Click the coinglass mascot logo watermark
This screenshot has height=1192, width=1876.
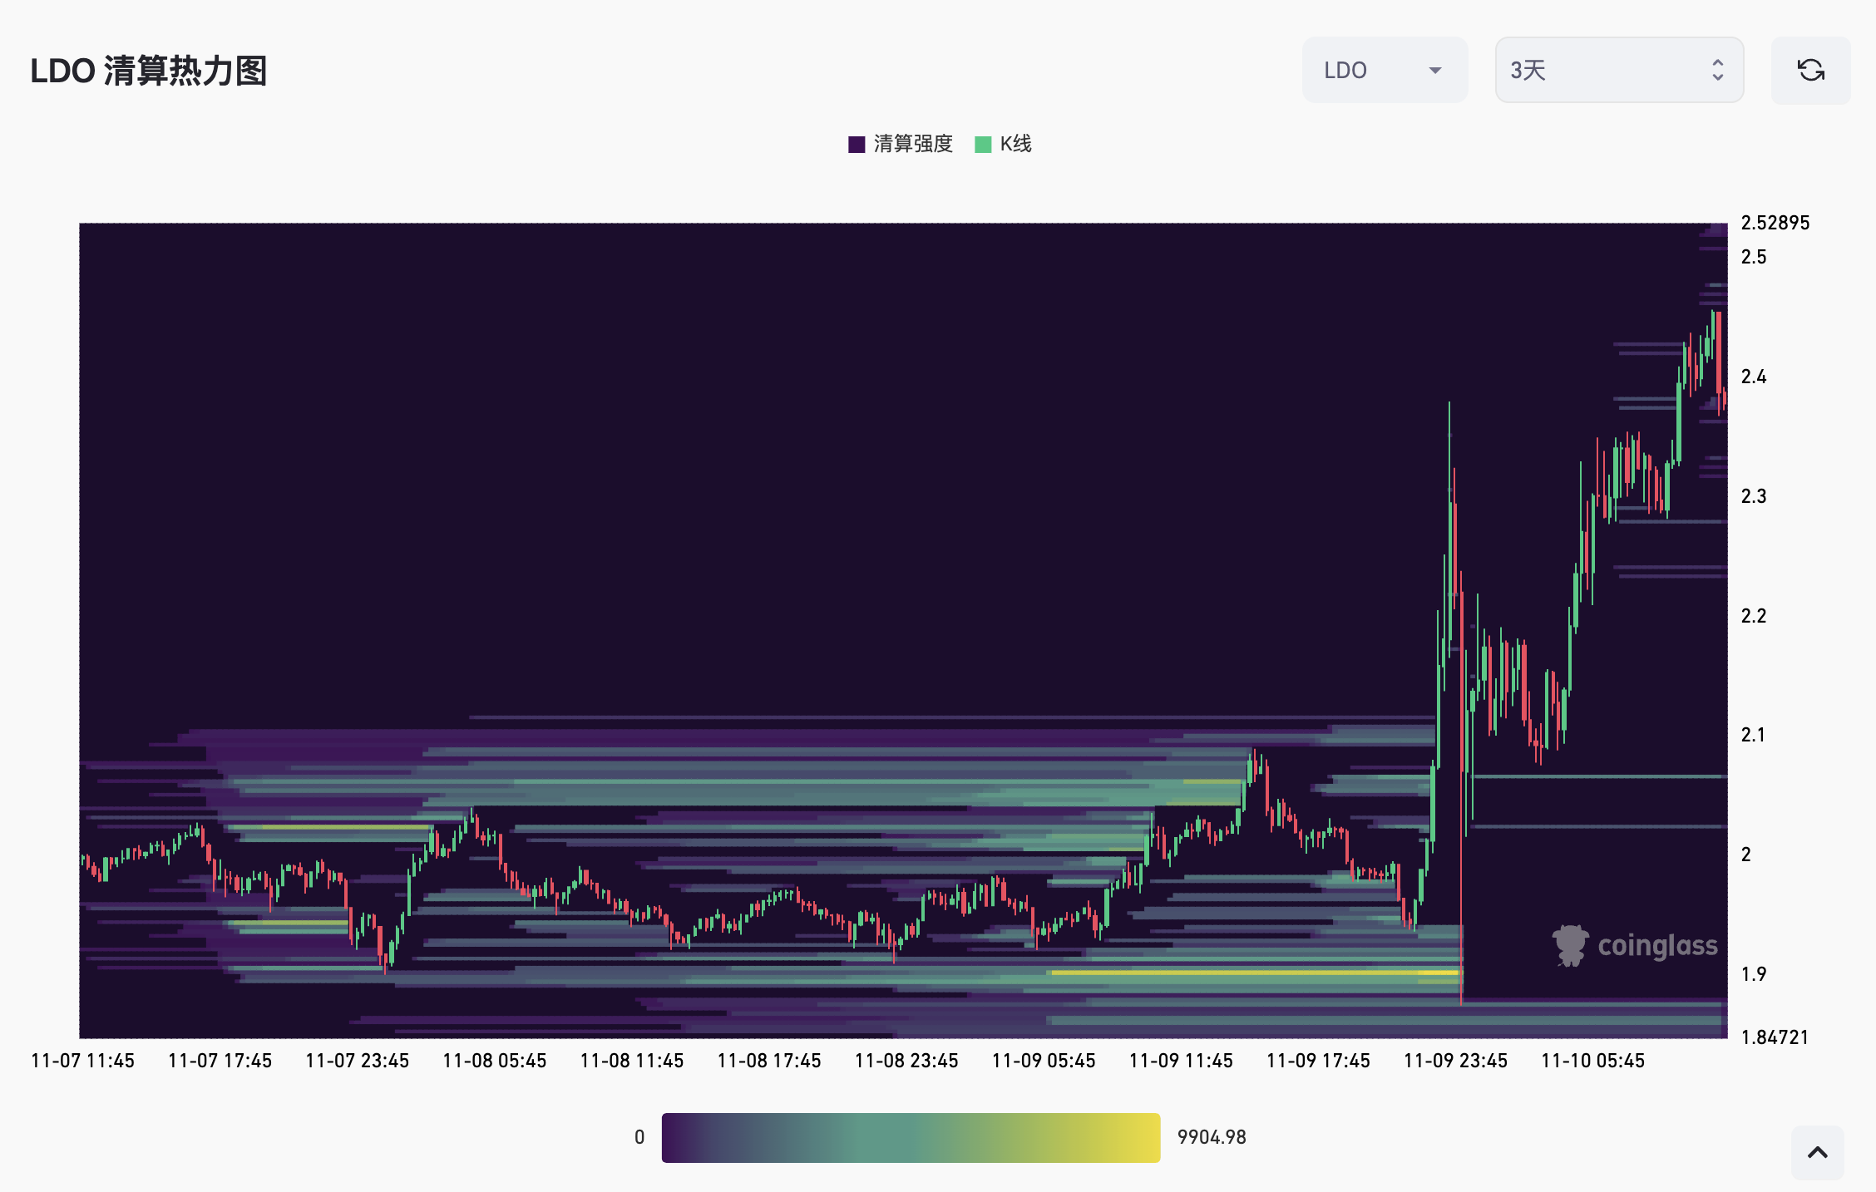point(1570,946)
